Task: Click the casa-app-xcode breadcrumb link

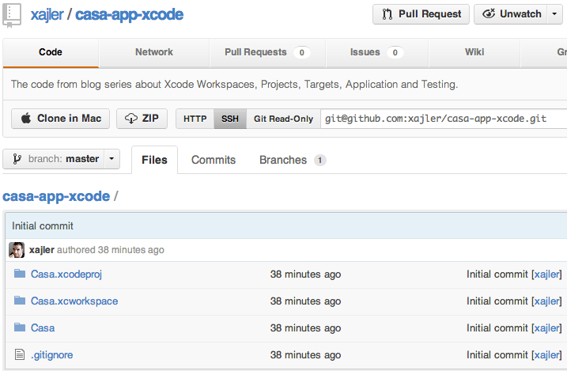Action: [x=56, y=196]
